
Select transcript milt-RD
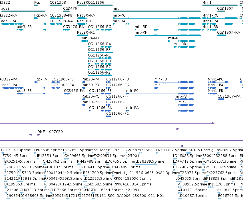pyautogui.click(x=141, y=27)
